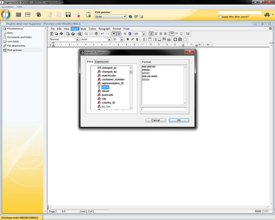Open the Arial font dropdown

(x=109, y=40)
